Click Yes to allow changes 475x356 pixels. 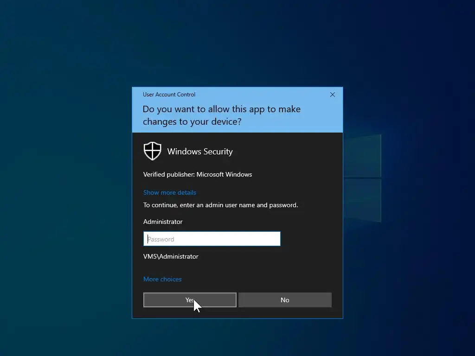click(x=190, y=300)
